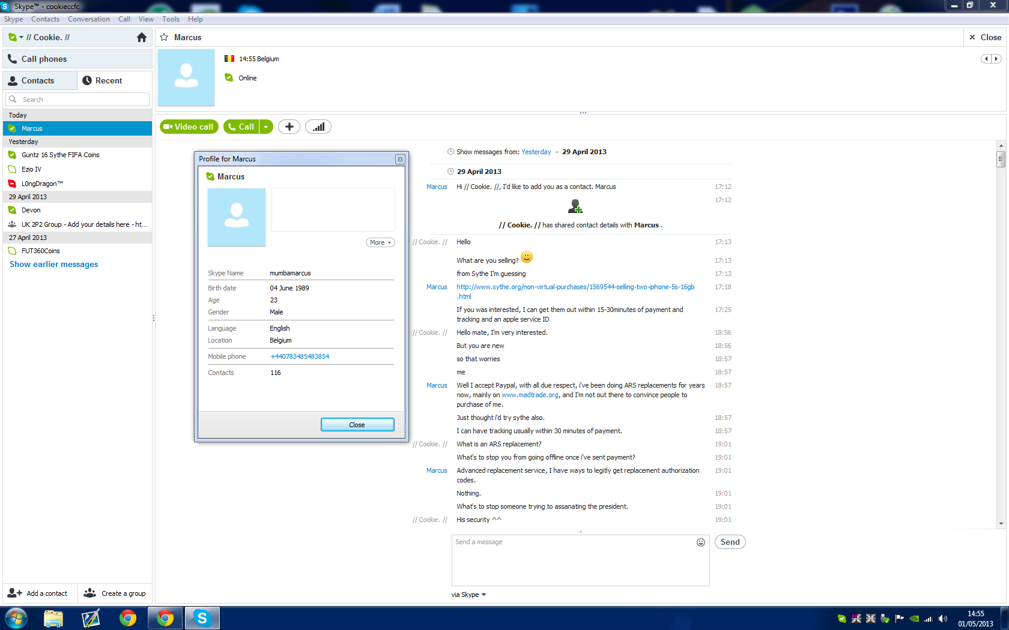1009x630 pixels.
Task: Switch to the Recent tab
Action: point(115,80)
